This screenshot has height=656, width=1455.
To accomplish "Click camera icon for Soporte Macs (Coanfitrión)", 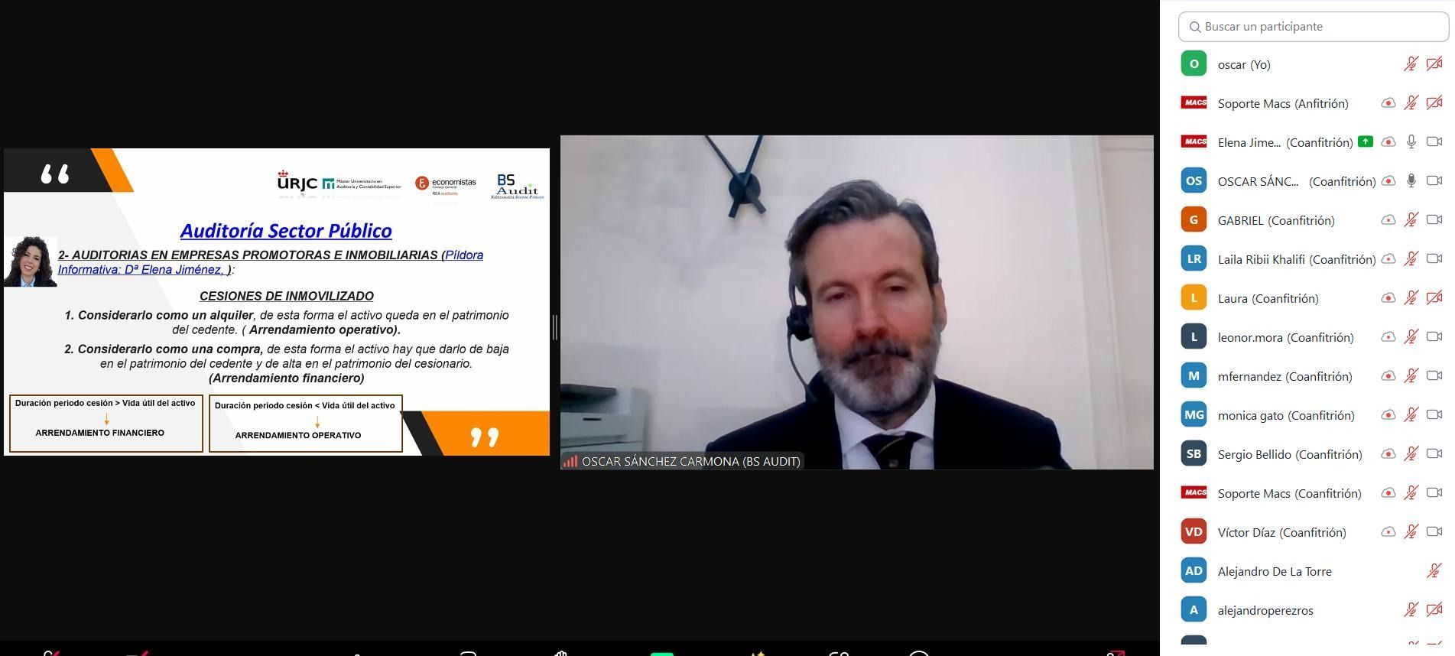I will 1434,493.
